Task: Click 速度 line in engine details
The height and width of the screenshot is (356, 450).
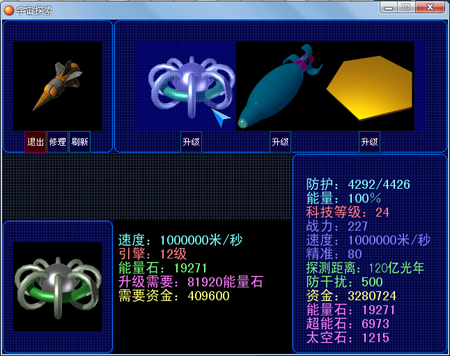Action: [180, 240]
